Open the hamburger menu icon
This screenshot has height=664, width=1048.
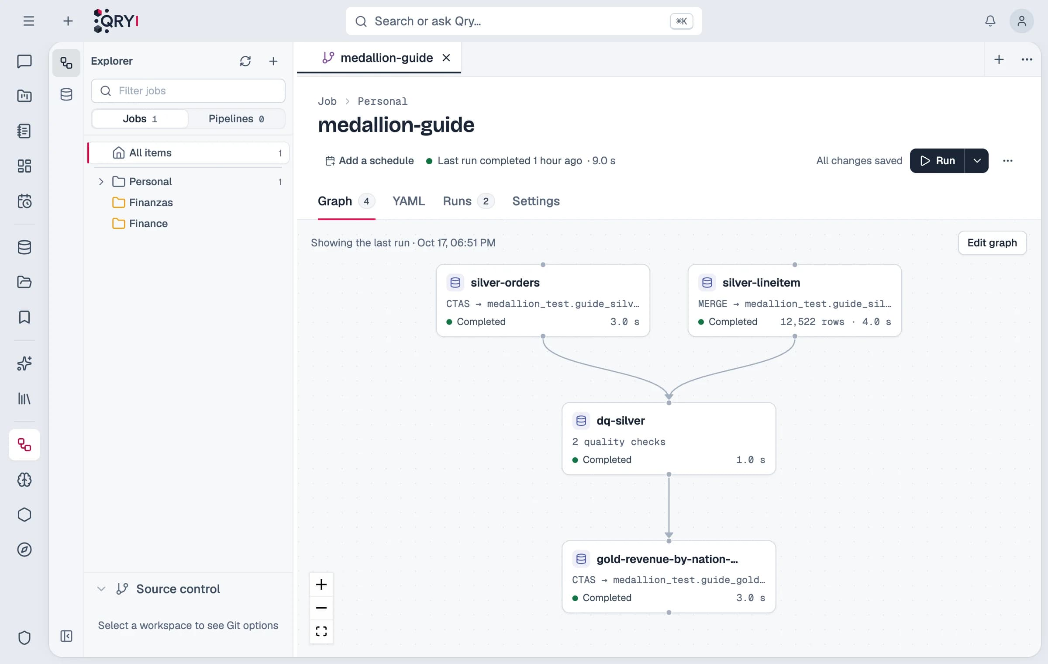point(29,21)
